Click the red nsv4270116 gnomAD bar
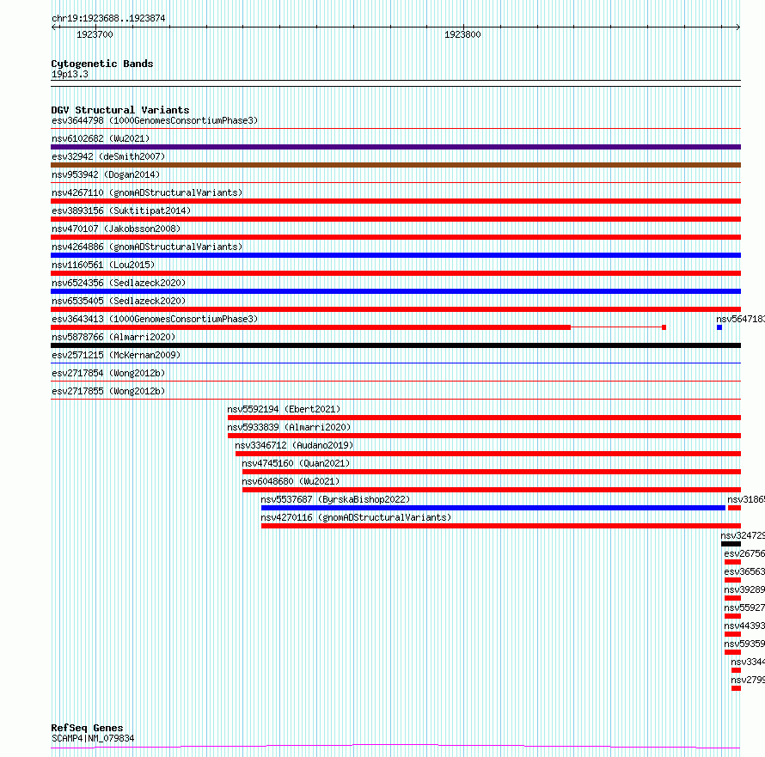The image size is (765, 757). 501,526
